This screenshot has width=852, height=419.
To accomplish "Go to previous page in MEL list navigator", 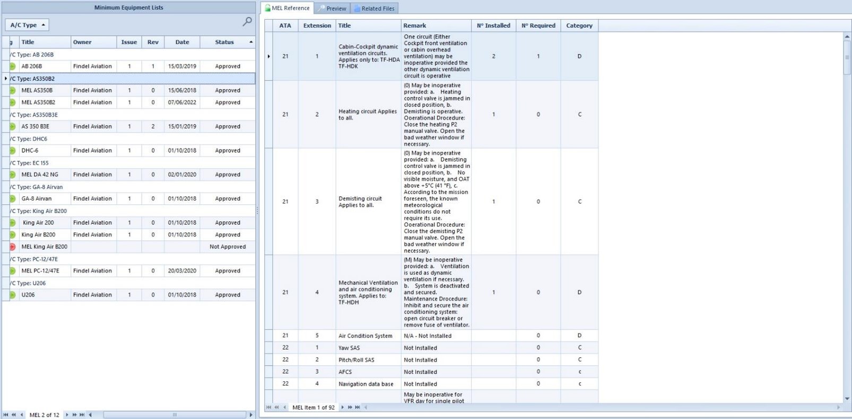I will [x=14, y=415].
